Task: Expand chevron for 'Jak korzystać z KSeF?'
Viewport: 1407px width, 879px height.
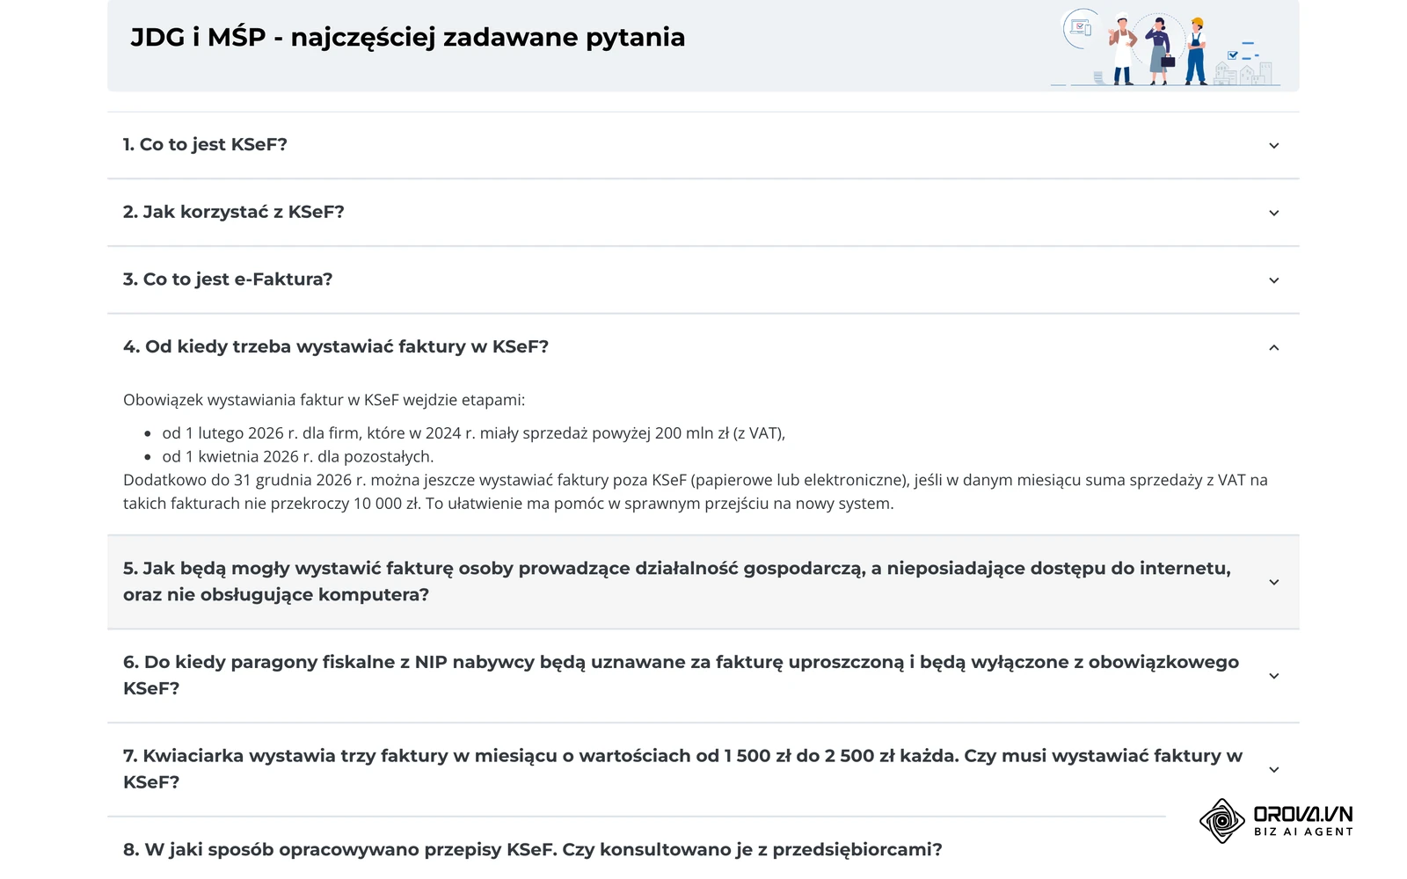Action: coord(1273,213)
